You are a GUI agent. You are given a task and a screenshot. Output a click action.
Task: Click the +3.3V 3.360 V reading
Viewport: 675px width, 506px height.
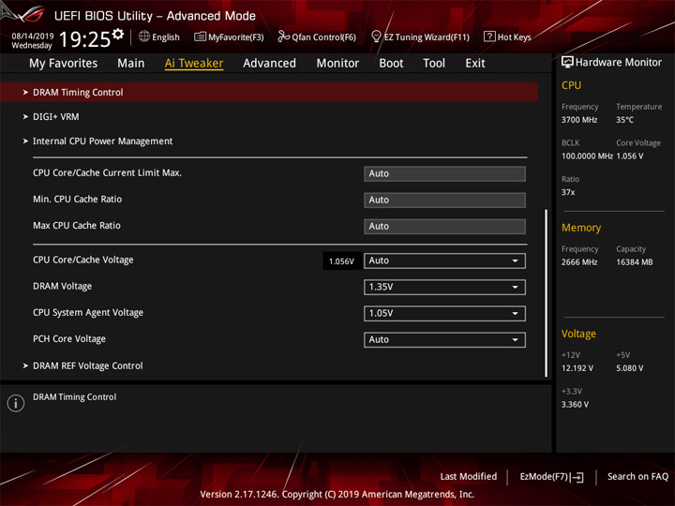[575, 405]
